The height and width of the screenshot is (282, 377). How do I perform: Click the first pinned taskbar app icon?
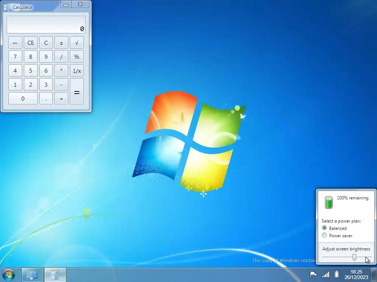coord(32,275)
